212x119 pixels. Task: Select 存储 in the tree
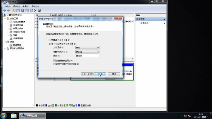[12, 42]
